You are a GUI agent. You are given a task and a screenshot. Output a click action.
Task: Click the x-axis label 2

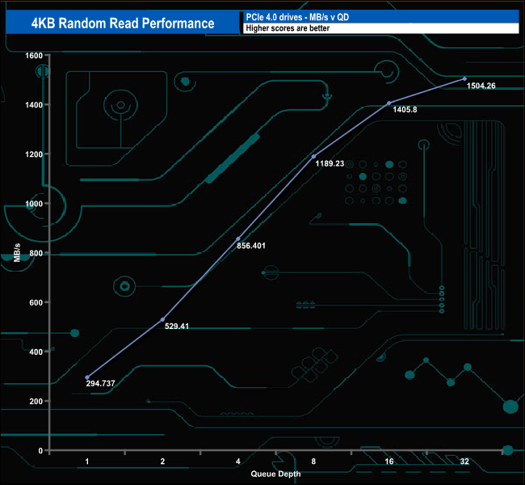tap(162, 462)
